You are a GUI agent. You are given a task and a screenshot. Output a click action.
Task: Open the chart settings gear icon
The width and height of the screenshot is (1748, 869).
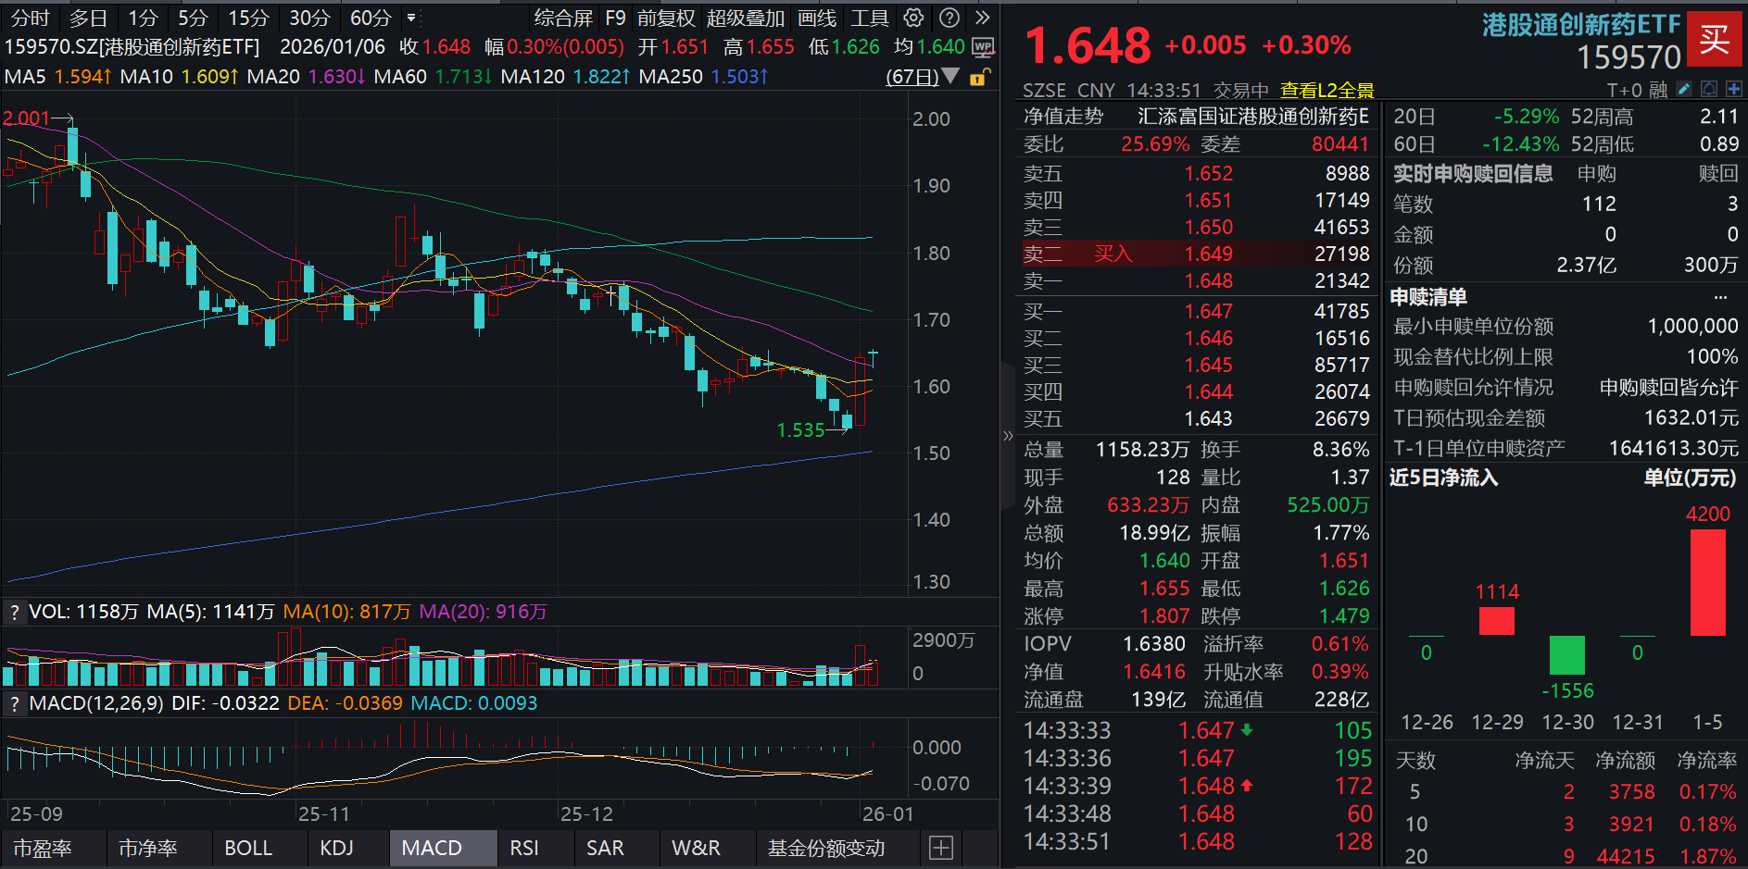coord(913,18)
